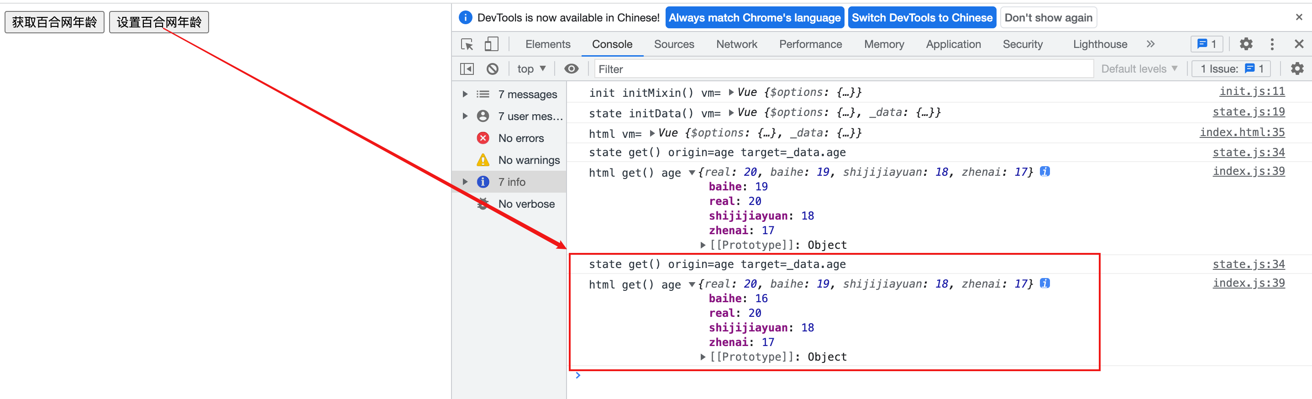The width and height of the screenshot is (1312, 399).
Task: Click Switch DevTools to Chinese button
Action: click(x=922, y=18)
